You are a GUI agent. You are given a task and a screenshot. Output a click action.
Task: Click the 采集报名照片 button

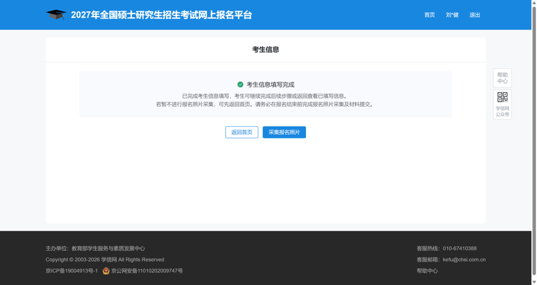(x=284, y=133)
